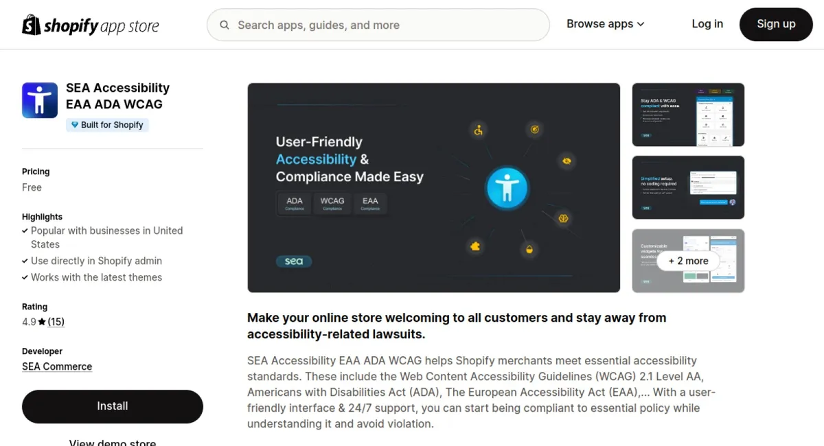Click the blue accessibility figure in main image

507,188
